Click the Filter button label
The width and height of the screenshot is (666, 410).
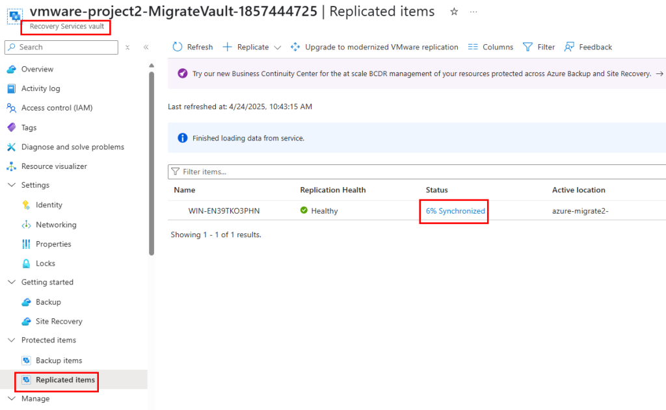[x=546, y=47]
